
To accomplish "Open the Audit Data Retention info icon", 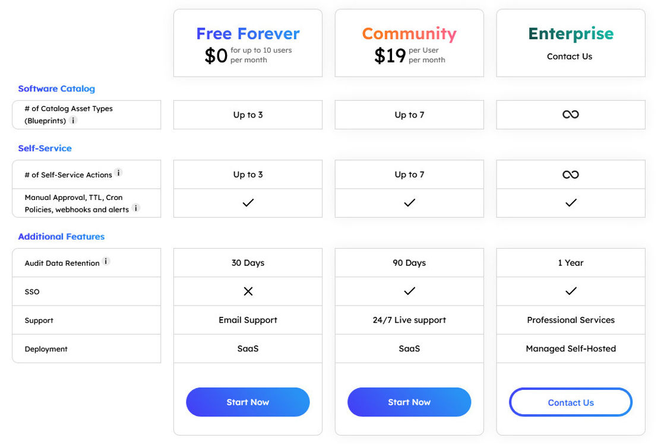I will coord(106,260).
